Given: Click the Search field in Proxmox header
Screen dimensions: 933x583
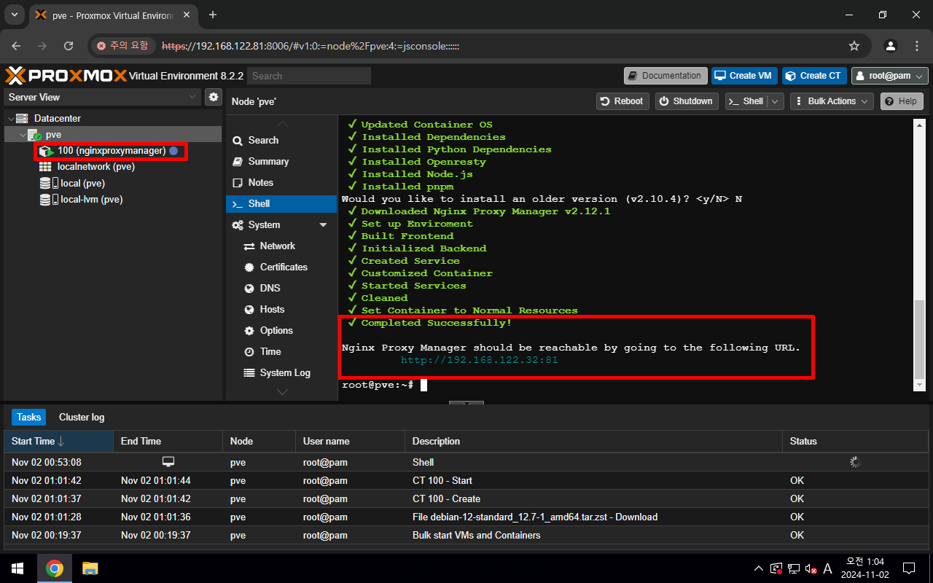Looking at the screenshot, I should tap(308, 76).
